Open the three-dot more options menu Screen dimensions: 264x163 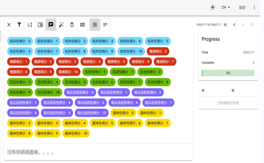254,7
